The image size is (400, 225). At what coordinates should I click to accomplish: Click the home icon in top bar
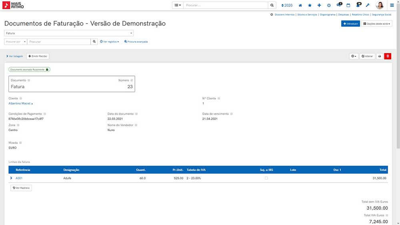click(300, 6)
